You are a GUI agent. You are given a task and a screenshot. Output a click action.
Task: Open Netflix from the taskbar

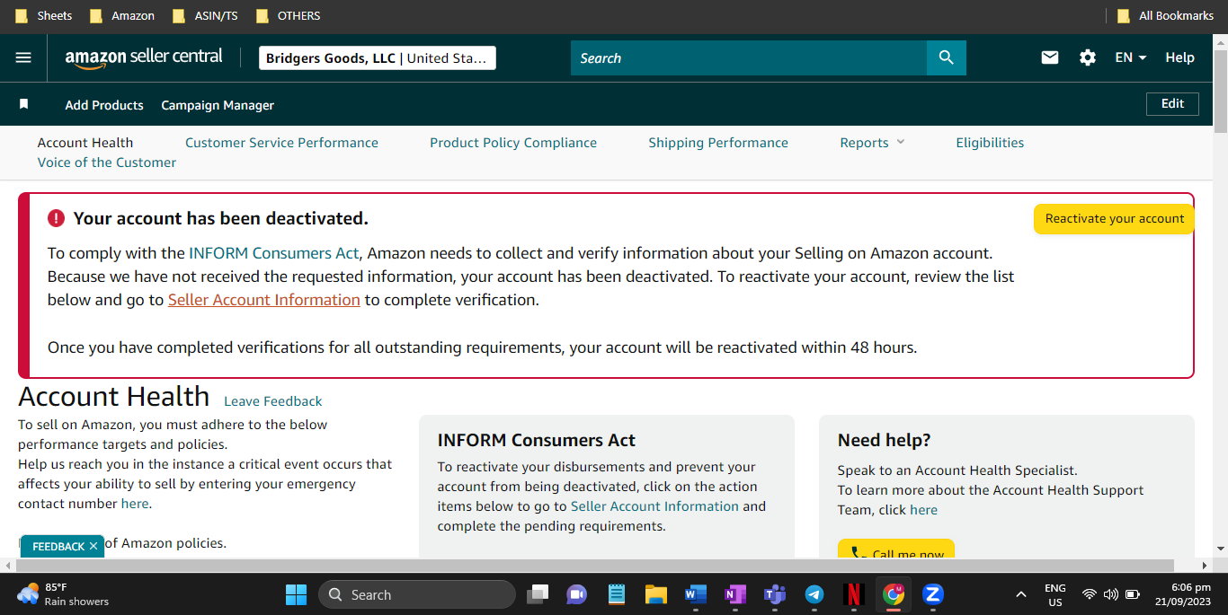click(x=853, y=594)
